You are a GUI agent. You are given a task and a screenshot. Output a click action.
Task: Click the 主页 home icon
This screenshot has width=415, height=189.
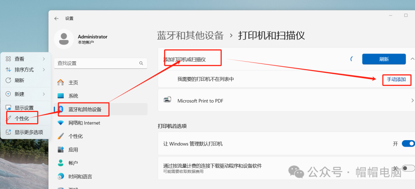[x=61, y=82]
